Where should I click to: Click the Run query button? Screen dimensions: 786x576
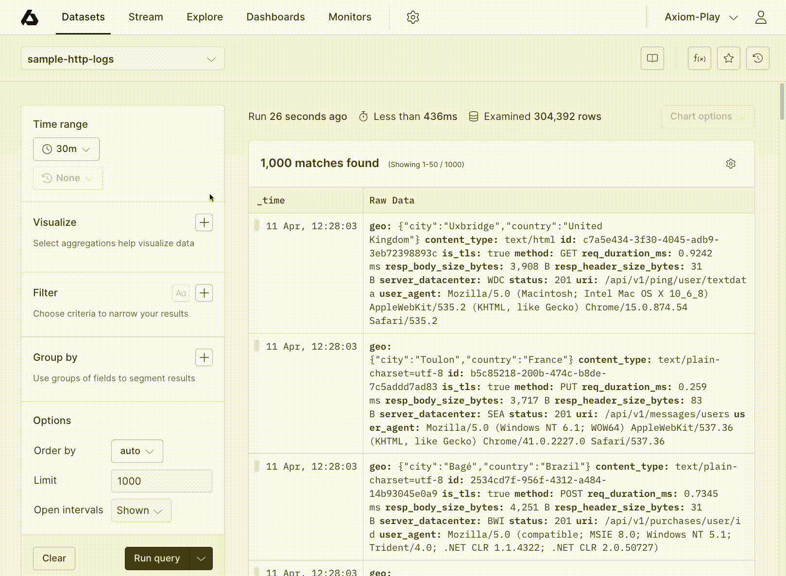[x=157, y=559]
